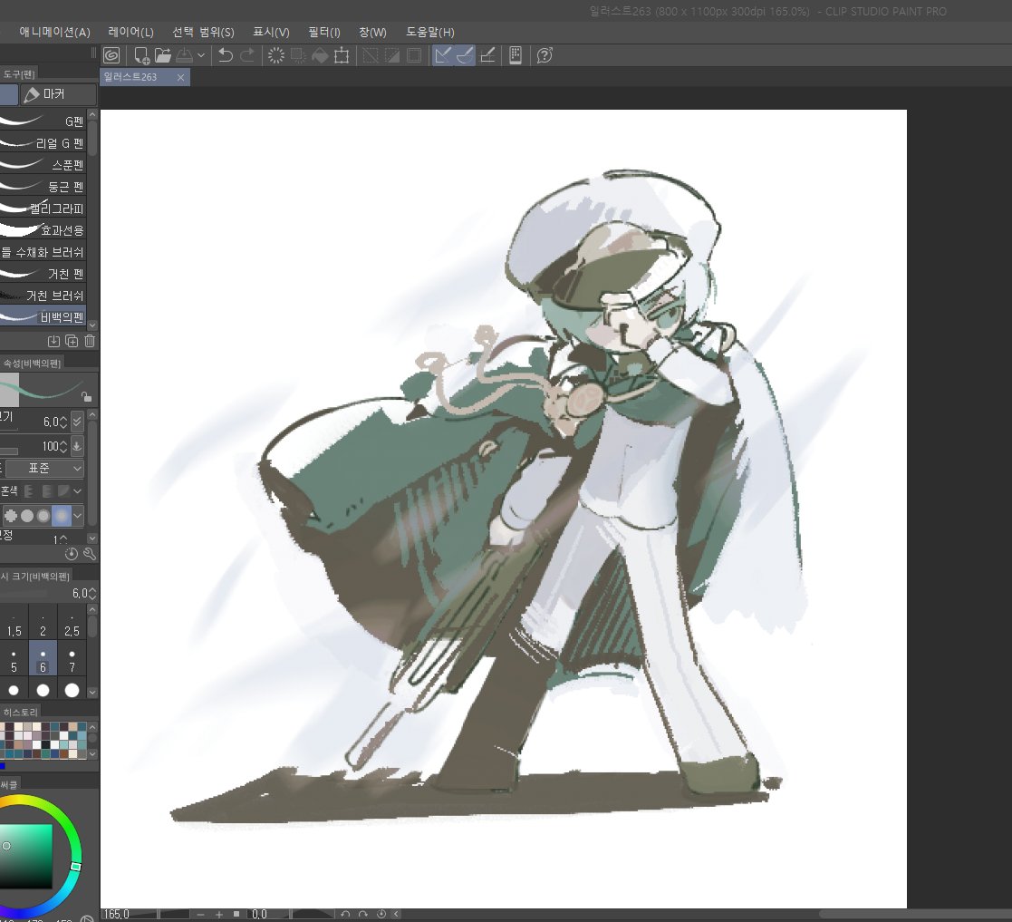This screenshot has height=922, width=1012.
Task: Undo the last action with the undo arrow
Action: tap(226, 55)
